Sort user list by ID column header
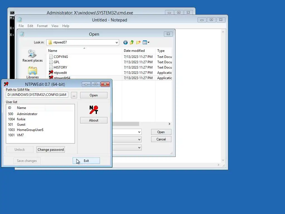Screen dimensions: 285x214 point(11,108)
